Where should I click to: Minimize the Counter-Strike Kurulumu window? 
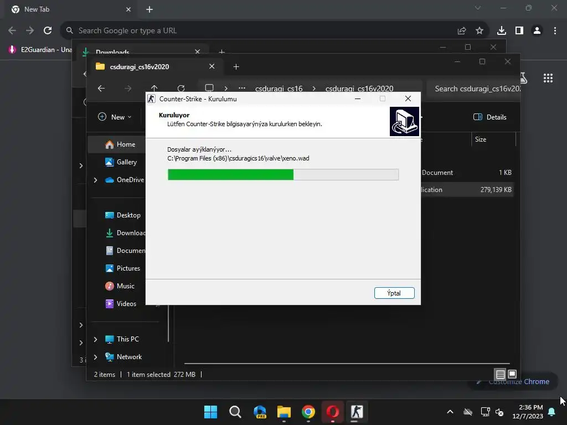click(x=358, y=99)
